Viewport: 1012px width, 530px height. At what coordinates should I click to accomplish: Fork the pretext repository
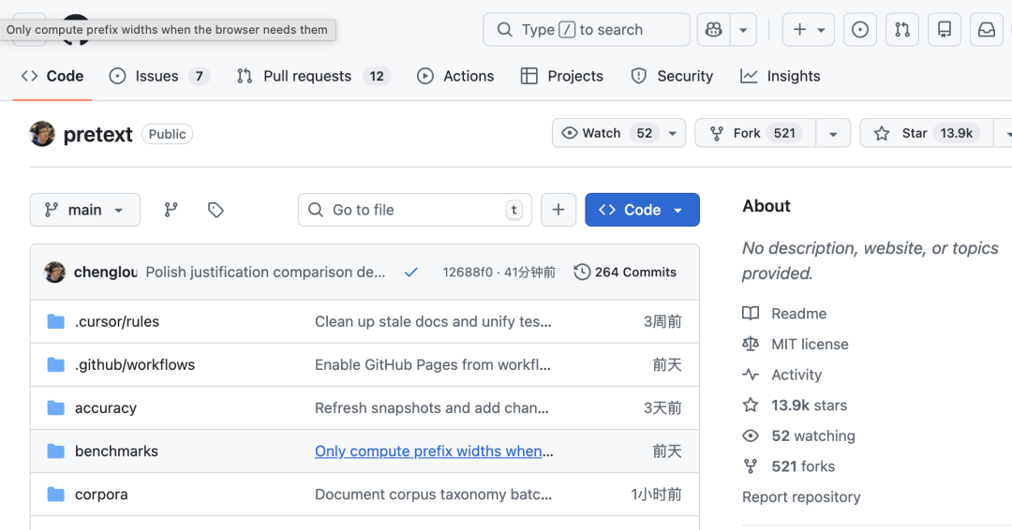755,133
